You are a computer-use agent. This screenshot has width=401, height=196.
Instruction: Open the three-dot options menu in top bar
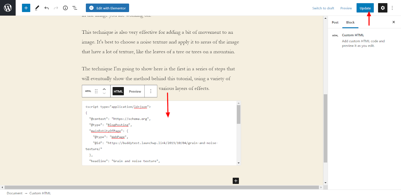pyautogui.click(x=392, y=8)
